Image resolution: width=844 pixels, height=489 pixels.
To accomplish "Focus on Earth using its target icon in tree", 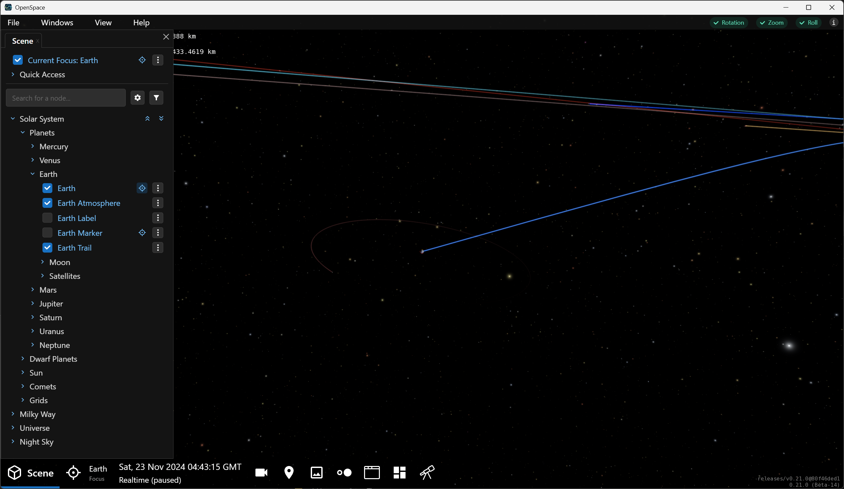I will tap(142, 188).
